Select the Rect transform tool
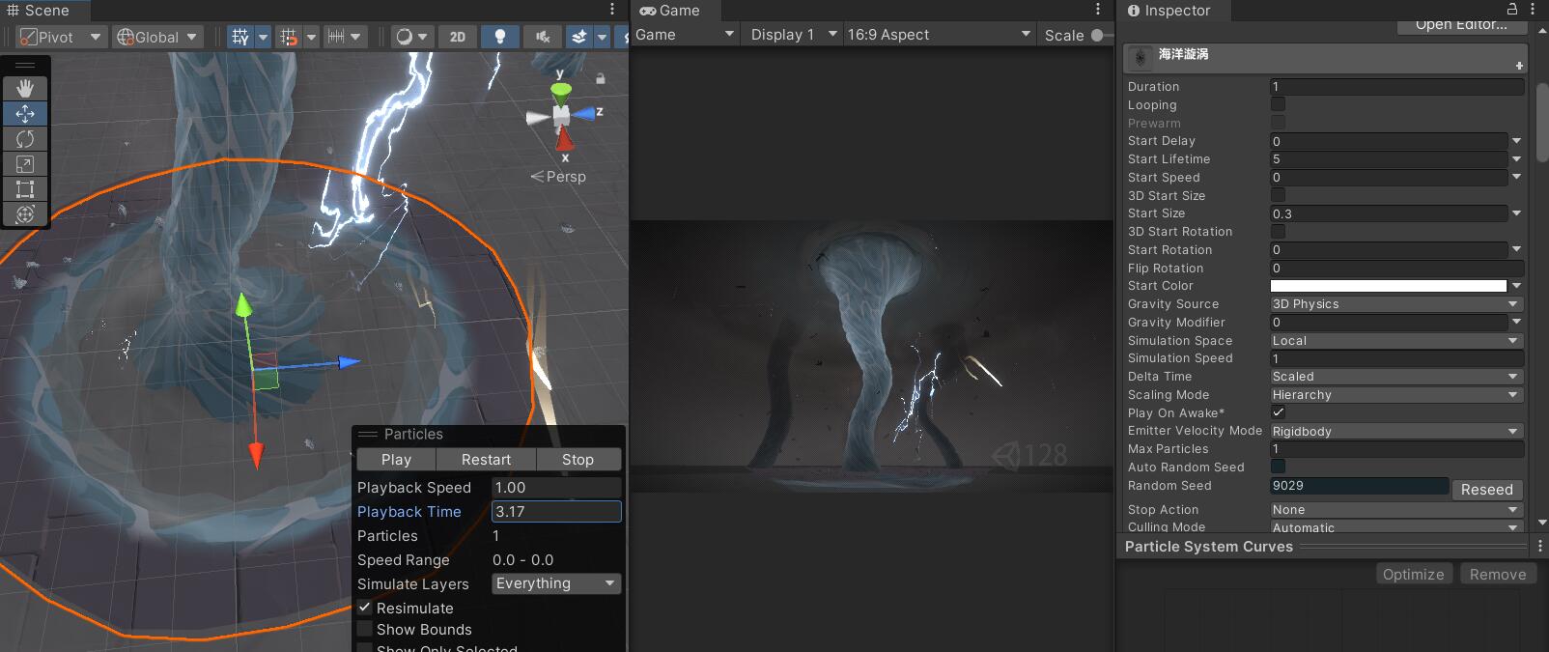The image size is (1549, 652). click(25, 188)
